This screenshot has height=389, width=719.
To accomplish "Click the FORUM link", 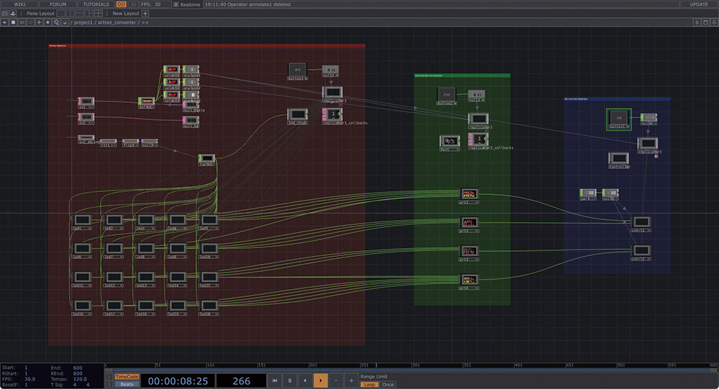I will pyautogui.click(x=58, y=4).
